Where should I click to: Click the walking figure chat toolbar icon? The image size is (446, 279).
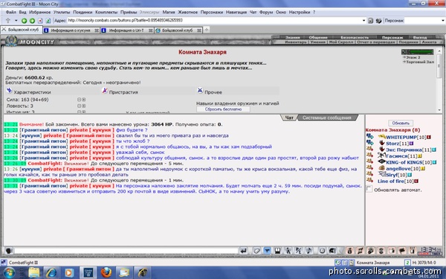pos(288,251)
